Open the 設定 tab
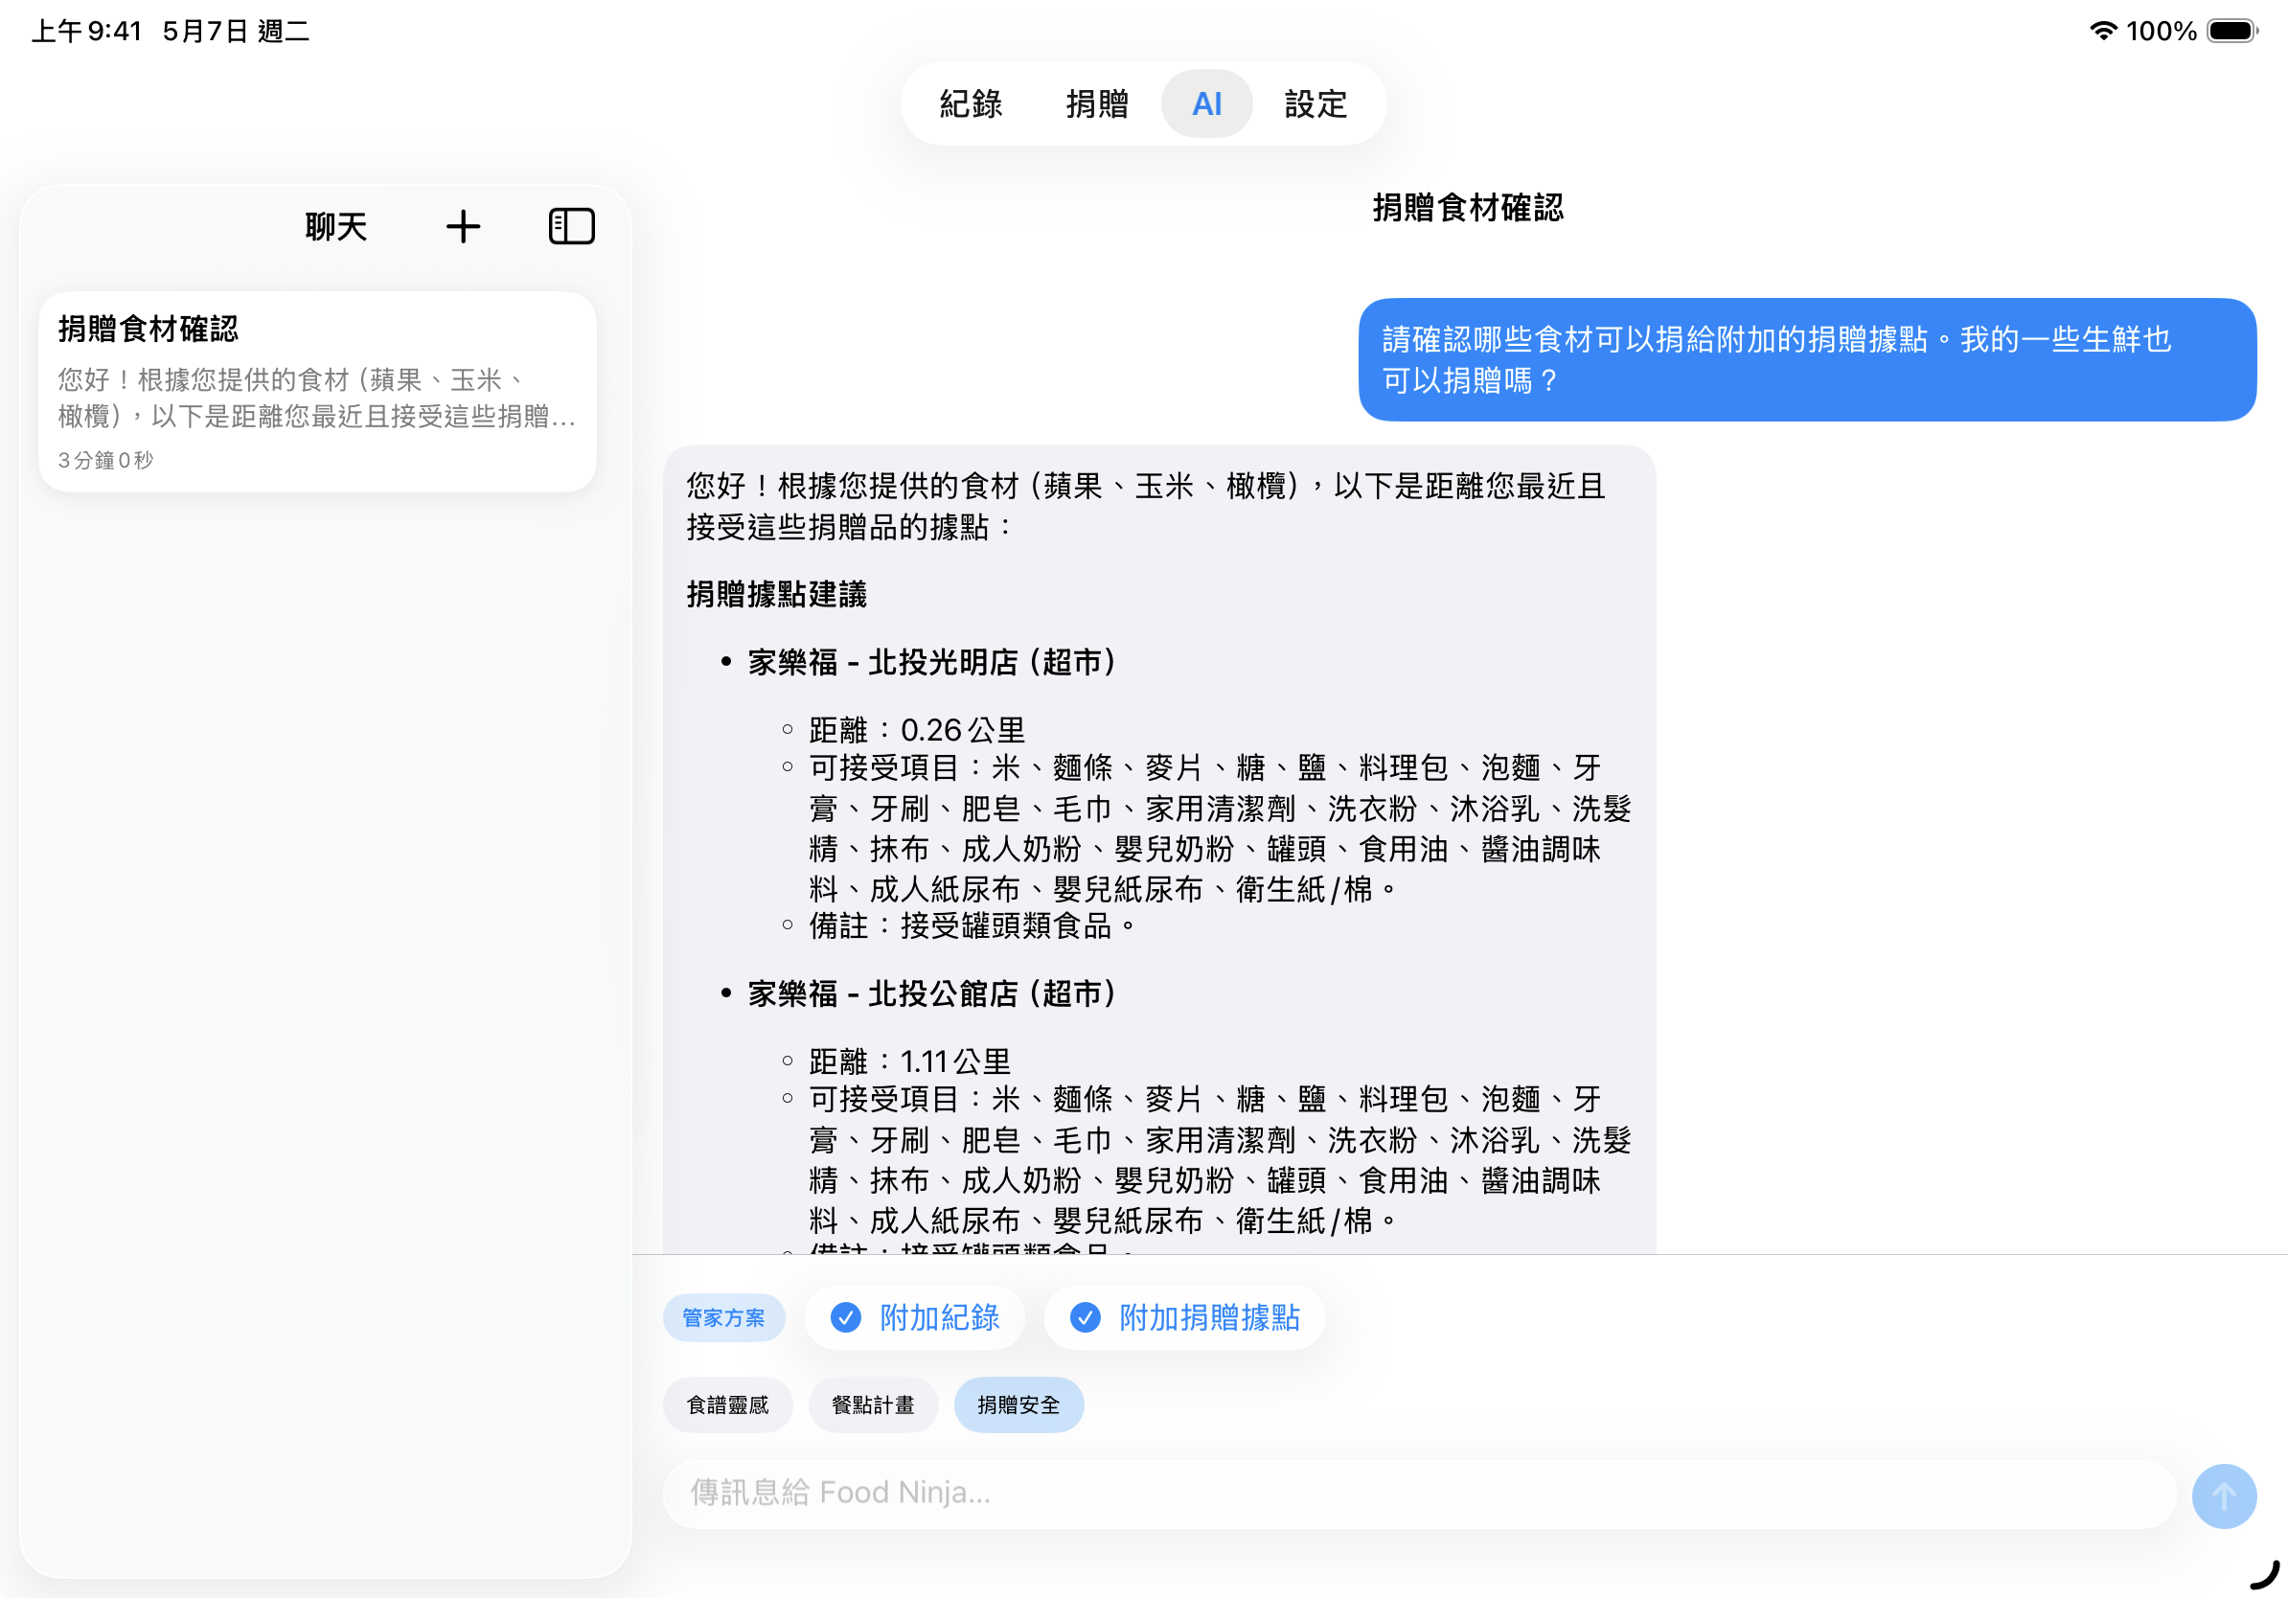Image resolution: width=2288 pixels, height=1598 pixels. pyautogui.click(x=1314, y=103)
